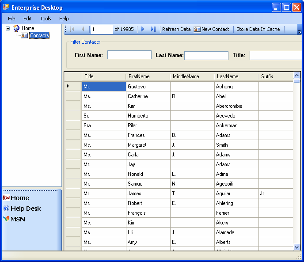Click the Refresh Data button

[176, 29]
